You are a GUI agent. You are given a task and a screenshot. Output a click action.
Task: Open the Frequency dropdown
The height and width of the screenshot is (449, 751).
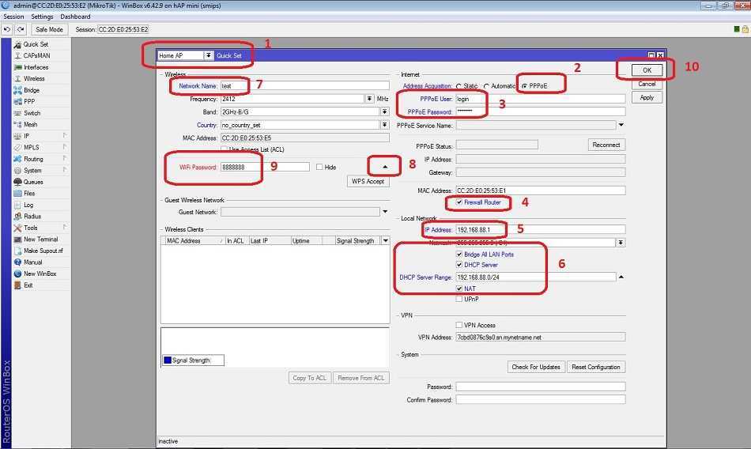tap(369, 99)
